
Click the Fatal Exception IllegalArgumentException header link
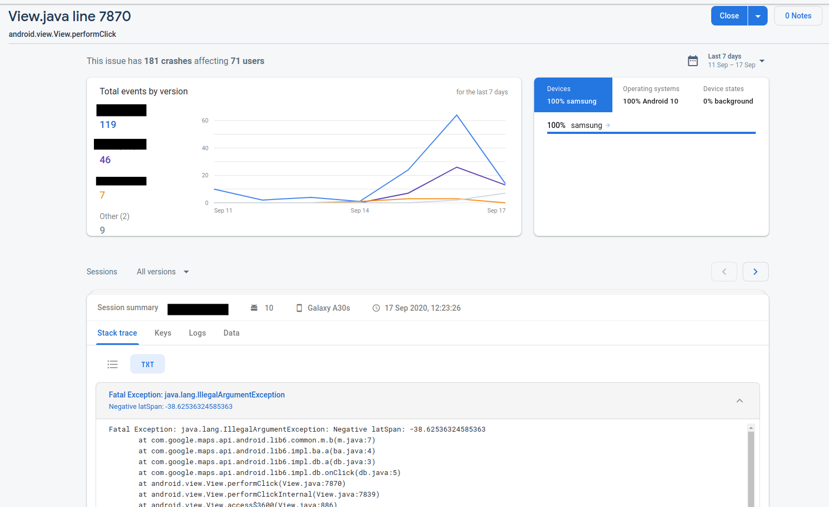[x=197, y=395]
